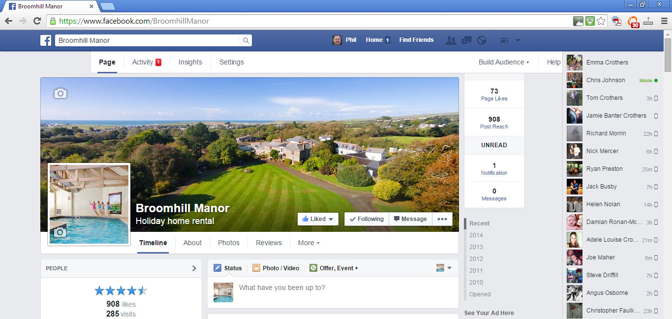The height and width of the screenshot is (319, 672).
Task: Click the search magnifier icon
Action: 245,40
